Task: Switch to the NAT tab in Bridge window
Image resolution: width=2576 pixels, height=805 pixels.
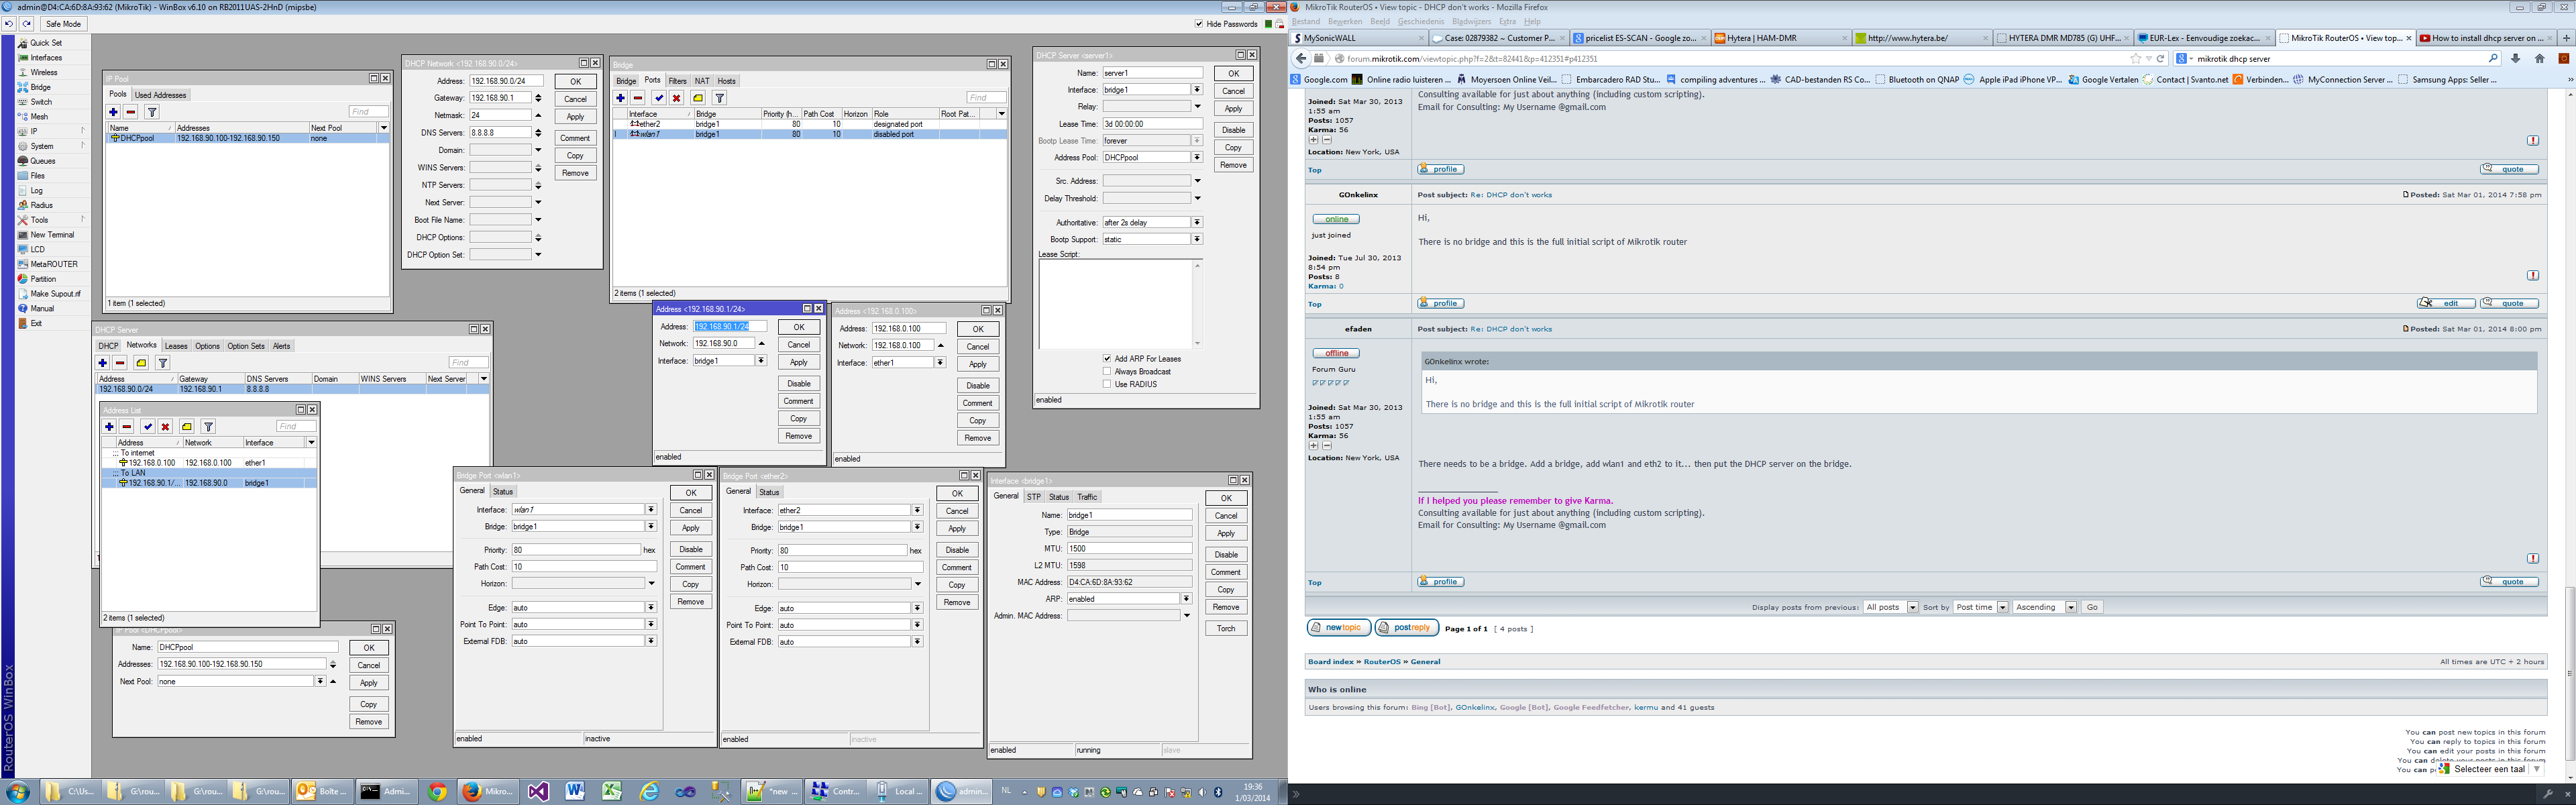Action: pos(702,81)
